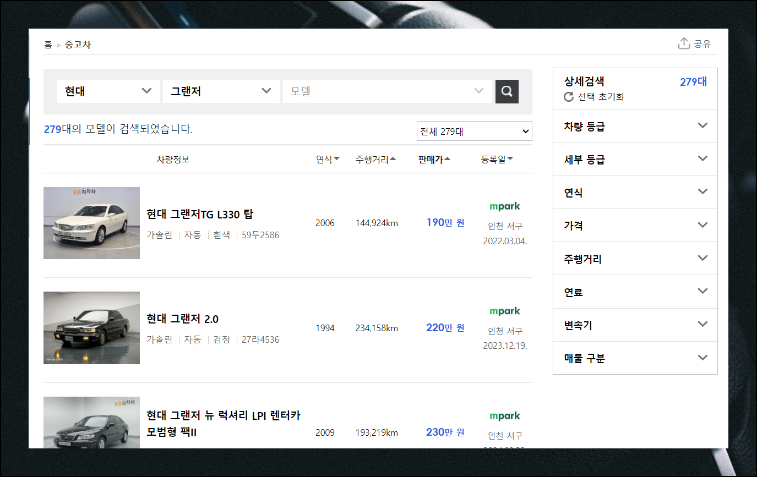
Task: Click plate number 27라4536
Action: 260,339
